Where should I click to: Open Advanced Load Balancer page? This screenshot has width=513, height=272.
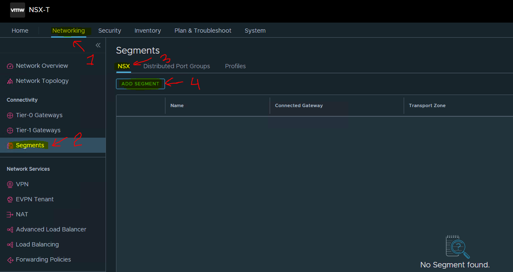coord(51,229)
